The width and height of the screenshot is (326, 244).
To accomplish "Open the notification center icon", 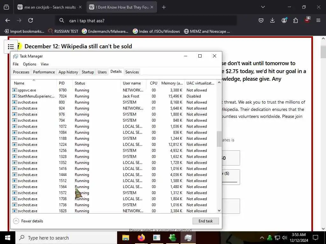I will pyautogui.click(x=315, y=238).
